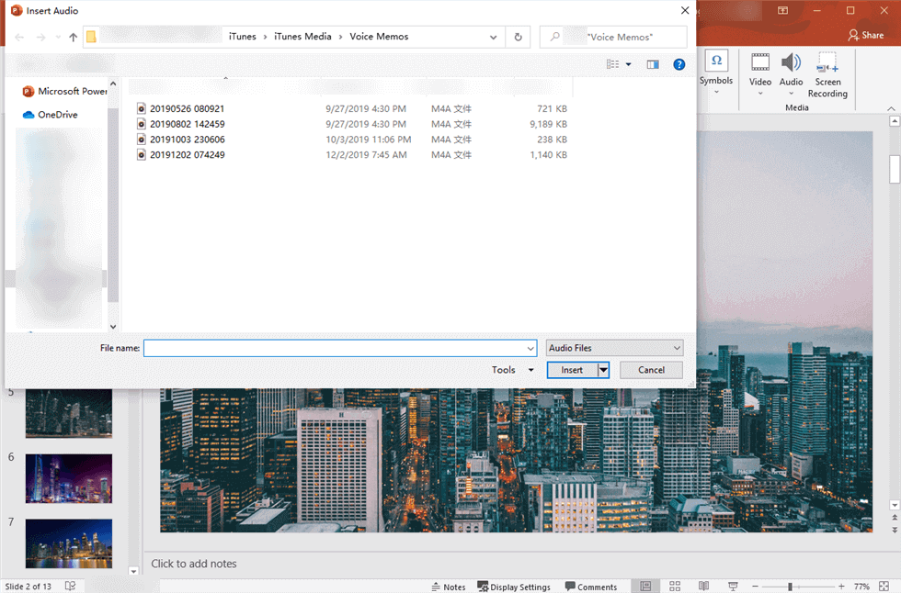This screenshot has height=593, width=901.
Task: Open the 77% zoom level dialog
Action: pyautogui.click(x=861, y=587)
